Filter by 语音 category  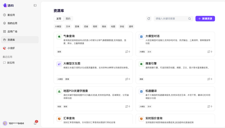pos(86,27)
